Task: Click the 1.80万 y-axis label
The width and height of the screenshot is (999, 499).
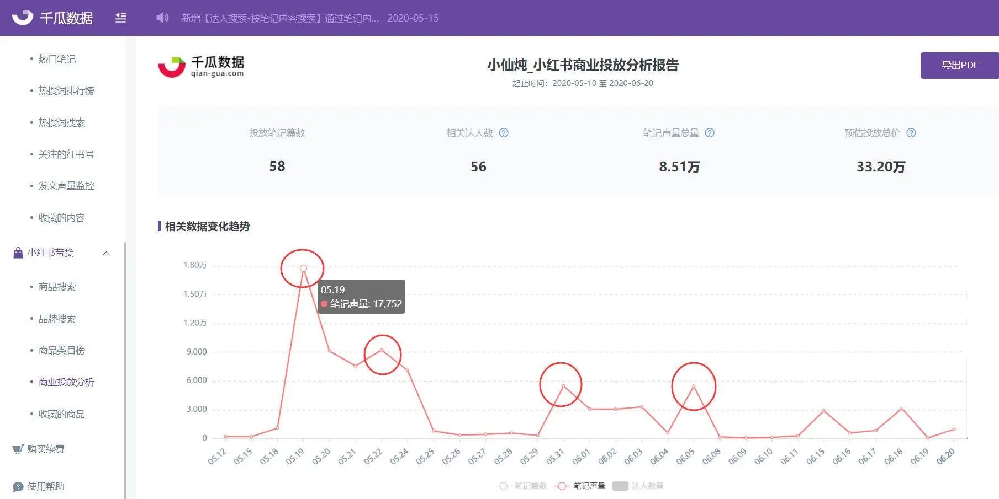Action: [195, 265]
